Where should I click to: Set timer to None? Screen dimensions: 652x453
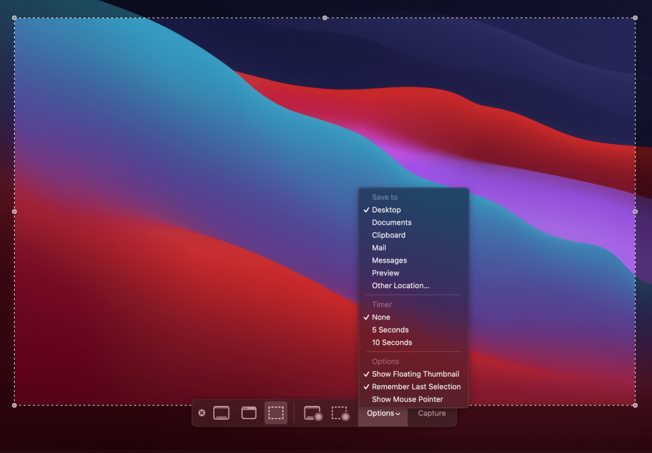414,317
